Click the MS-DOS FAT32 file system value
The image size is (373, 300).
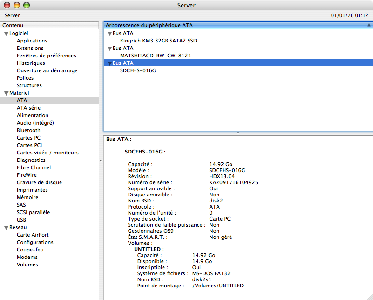211,273
